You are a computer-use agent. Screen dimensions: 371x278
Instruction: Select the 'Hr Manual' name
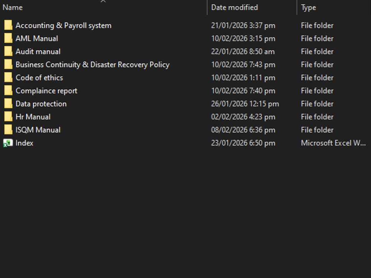pyautogui.click(x=33, y=117)
